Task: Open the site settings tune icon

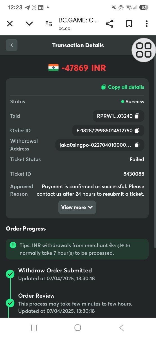Action: [49, 24]
